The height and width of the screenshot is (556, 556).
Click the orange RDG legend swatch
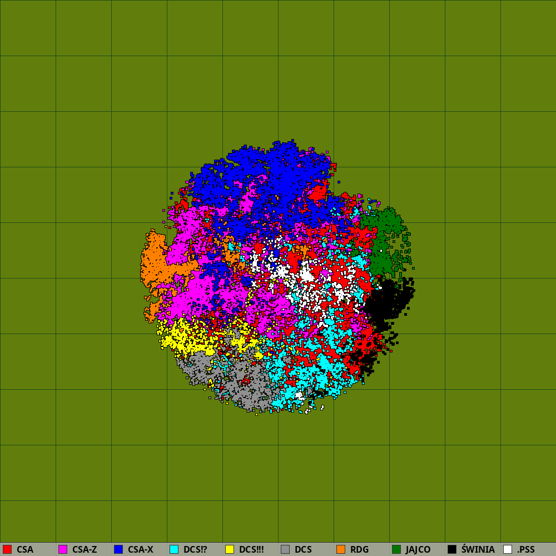click(x=341, y=549)
